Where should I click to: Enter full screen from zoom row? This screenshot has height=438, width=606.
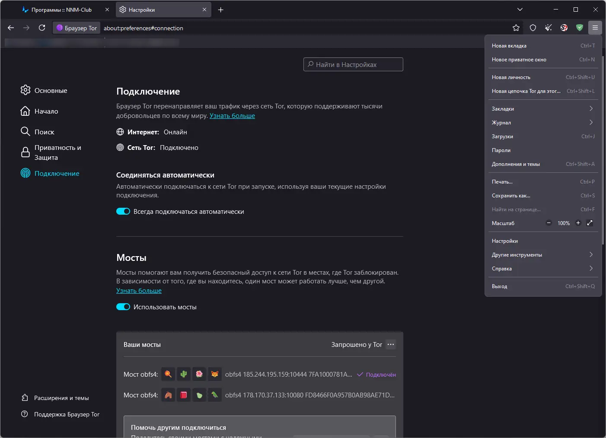click(x=590, y=223)
